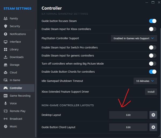Open Guide Button Chord Layout gear settings
161x138 pixels.
pyautogui.click(x=153, y=127)
